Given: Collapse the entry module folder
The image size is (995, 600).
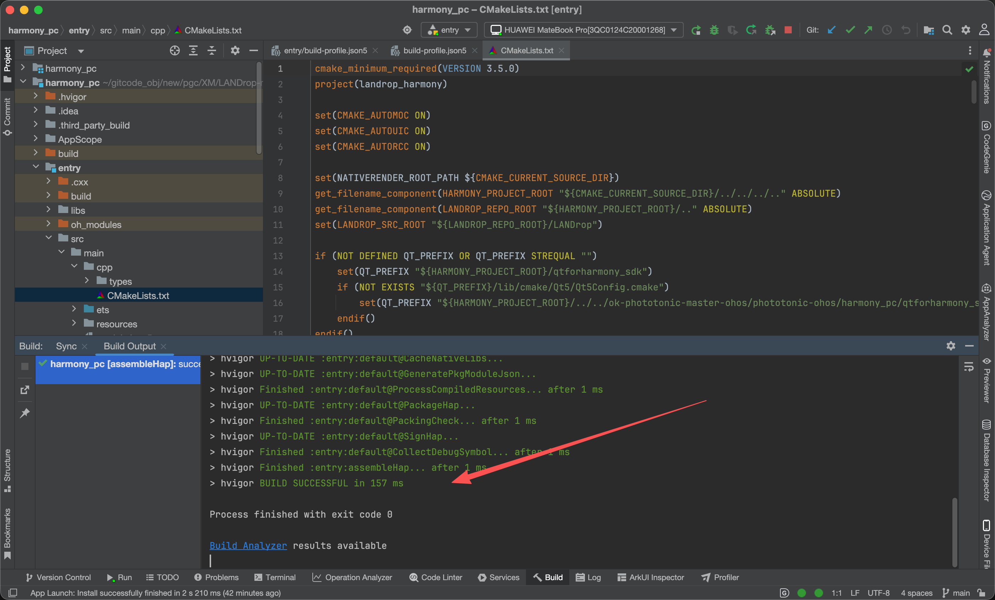Looking at the screenshot, I should tap(36, 167).
